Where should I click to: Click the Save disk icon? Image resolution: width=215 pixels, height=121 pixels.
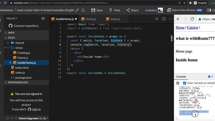click(x=93, y=10)
